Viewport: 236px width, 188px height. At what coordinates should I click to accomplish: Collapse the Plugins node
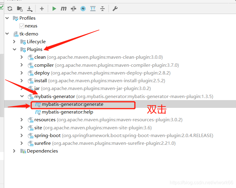pyautogui.click(x=14, y=49)
